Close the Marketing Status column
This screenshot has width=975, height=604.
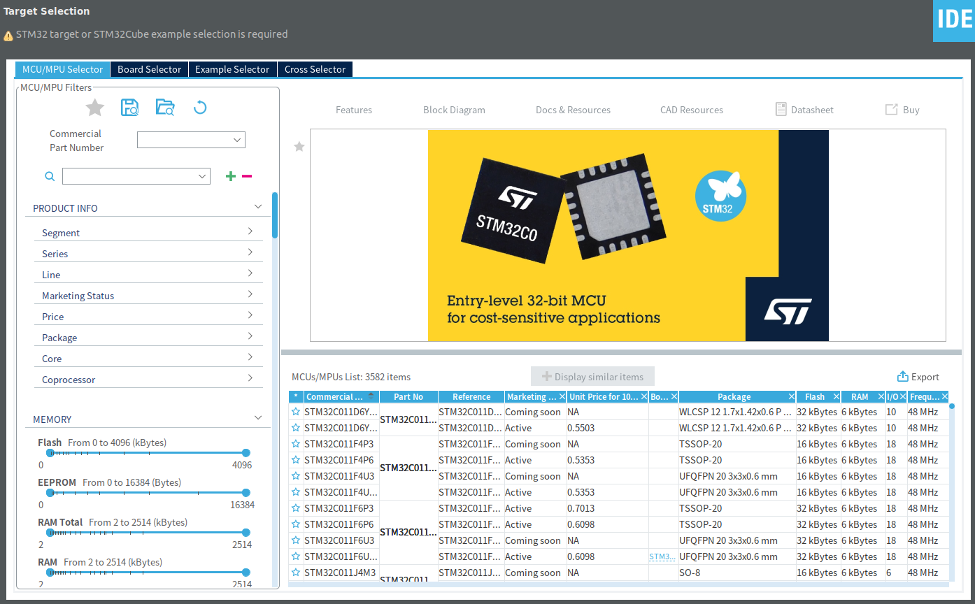[562, 396]
